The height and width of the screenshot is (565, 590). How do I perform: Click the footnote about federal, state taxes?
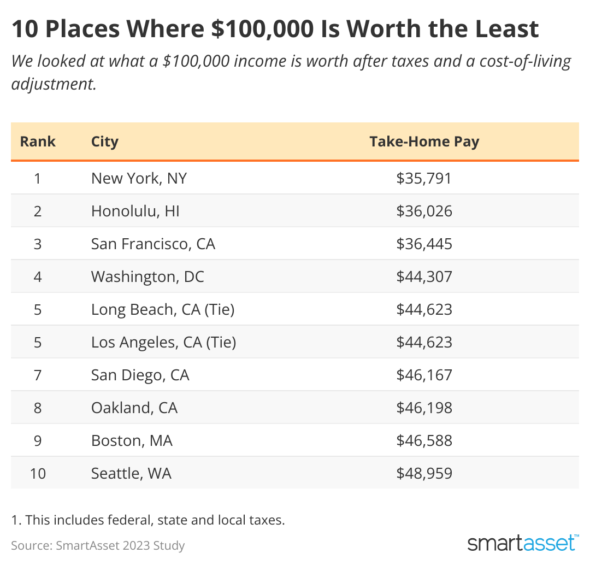click(x=148, y=520)
